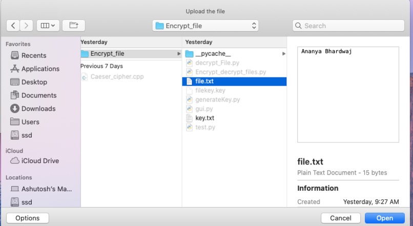Select file.txt in the list
This screenshot has height=226, width=413.
tap(234, 81)
